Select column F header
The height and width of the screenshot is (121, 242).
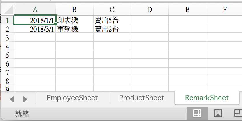coord(225,10)
